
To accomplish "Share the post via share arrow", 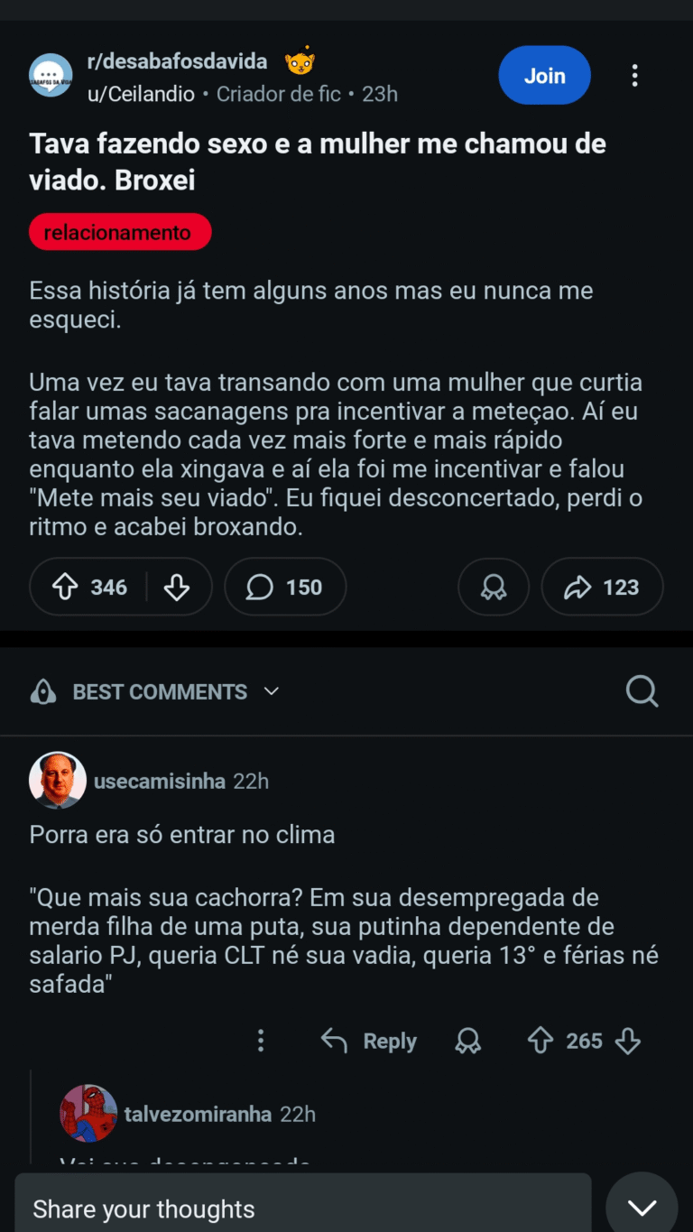I will pyautogui.click(x=602, y=588).
